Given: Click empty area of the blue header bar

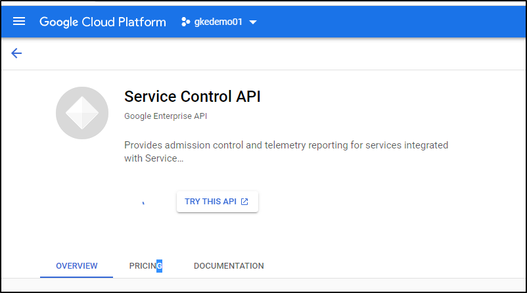Looking at the screenshot, I should pyautogui.click(x=386, y=22).
